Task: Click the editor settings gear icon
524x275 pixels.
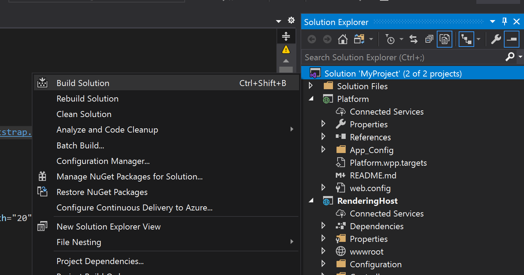Action: (x=291, y=20)
